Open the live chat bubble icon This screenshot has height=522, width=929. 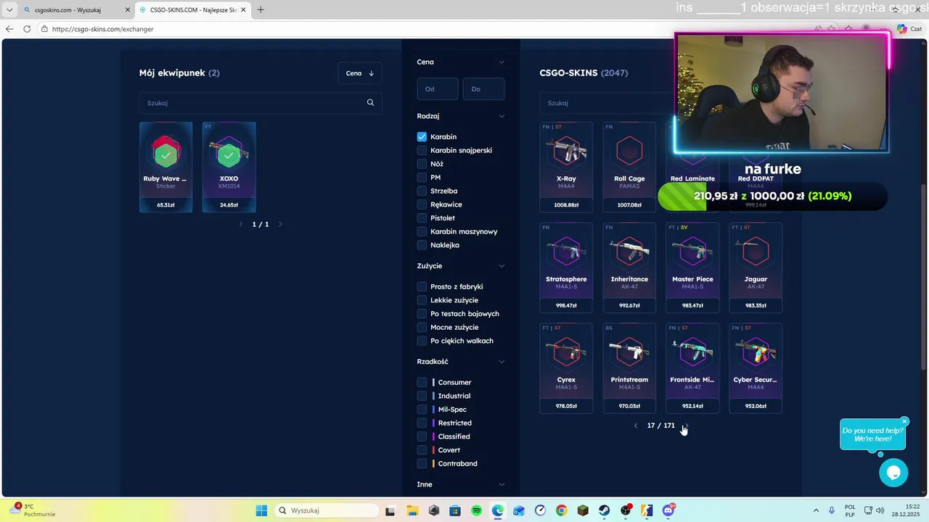(x=893, y=473)
